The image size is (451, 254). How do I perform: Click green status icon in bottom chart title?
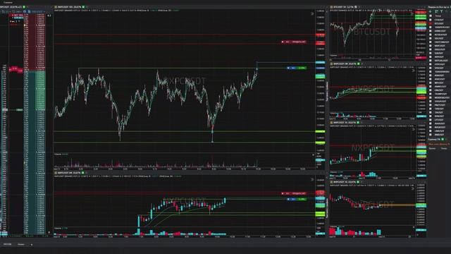click(x=83, y=173)
